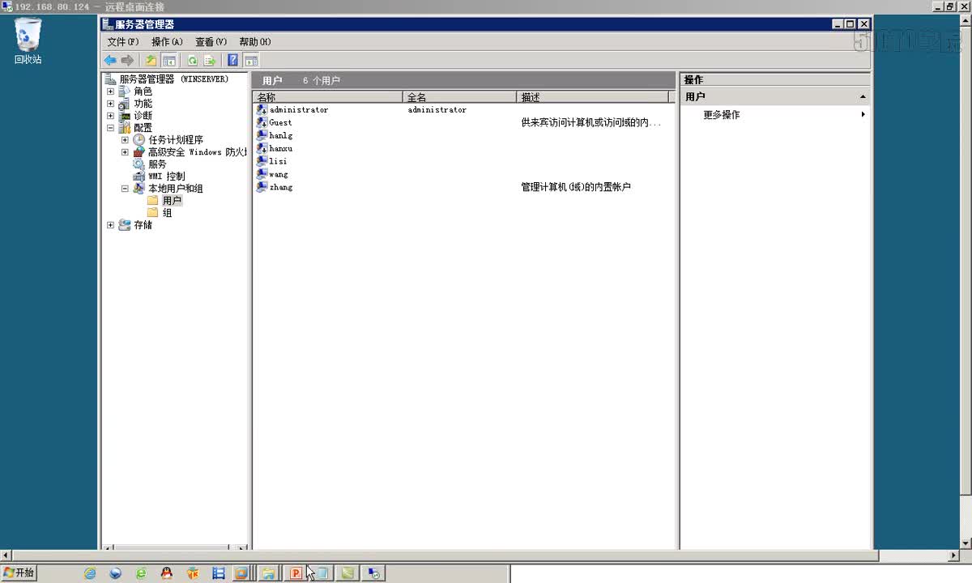Open Internet Explorer from the taskbar
The image size is (972, 583).
90,573
